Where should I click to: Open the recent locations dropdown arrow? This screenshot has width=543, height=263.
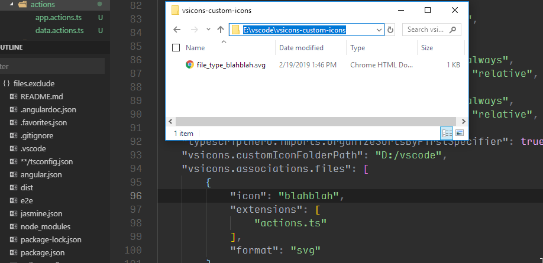click(x=208, y=30)
